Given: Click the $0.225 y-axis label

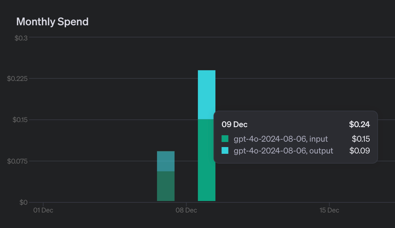Looking at the screenshot, I should pos(17,79).
